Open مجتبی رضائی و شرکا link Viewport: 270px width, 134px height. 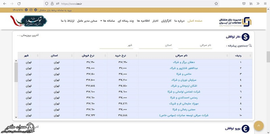(x=184, y=109)
